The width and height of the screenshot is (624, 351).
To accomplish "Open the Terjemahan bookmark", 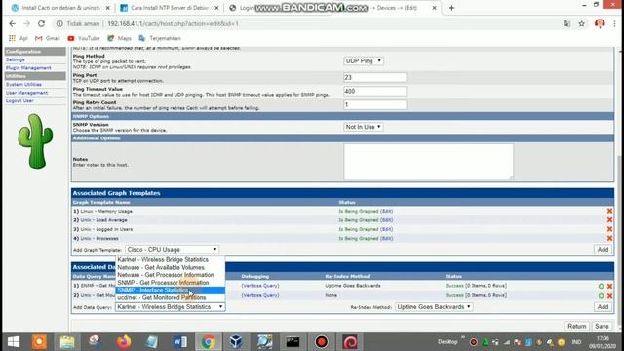I will click(160, 38).
